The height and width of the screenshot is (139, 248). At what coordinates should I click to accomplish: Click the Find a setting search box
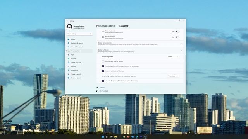pyautogui.click(x=79, y=34)
